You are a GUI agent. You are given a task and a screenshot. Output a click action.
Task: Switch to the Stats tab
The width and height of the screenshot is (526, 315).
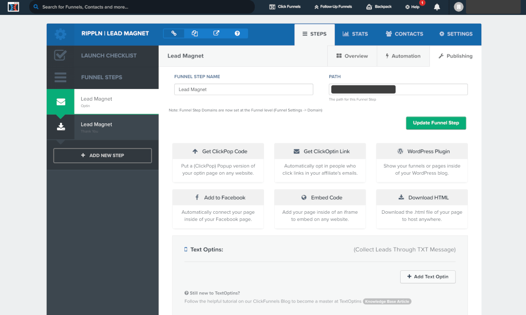pos(355,34)
